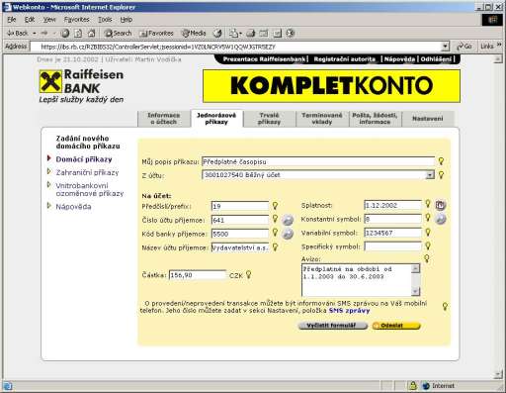506x393 pixels.
Task: Open the address bar dropdown arrow
Action: coord(445,47)
